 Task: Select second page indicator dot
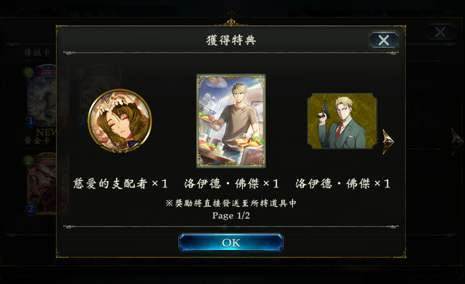[237, 227]
